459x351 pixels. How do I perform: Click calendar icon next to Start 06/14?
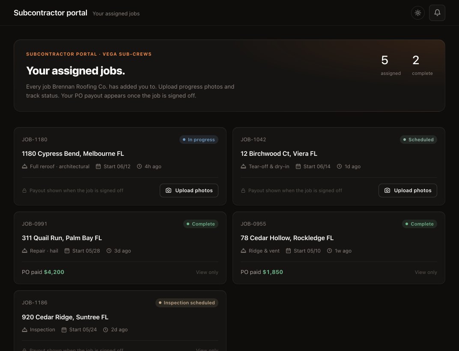[298, 166]
